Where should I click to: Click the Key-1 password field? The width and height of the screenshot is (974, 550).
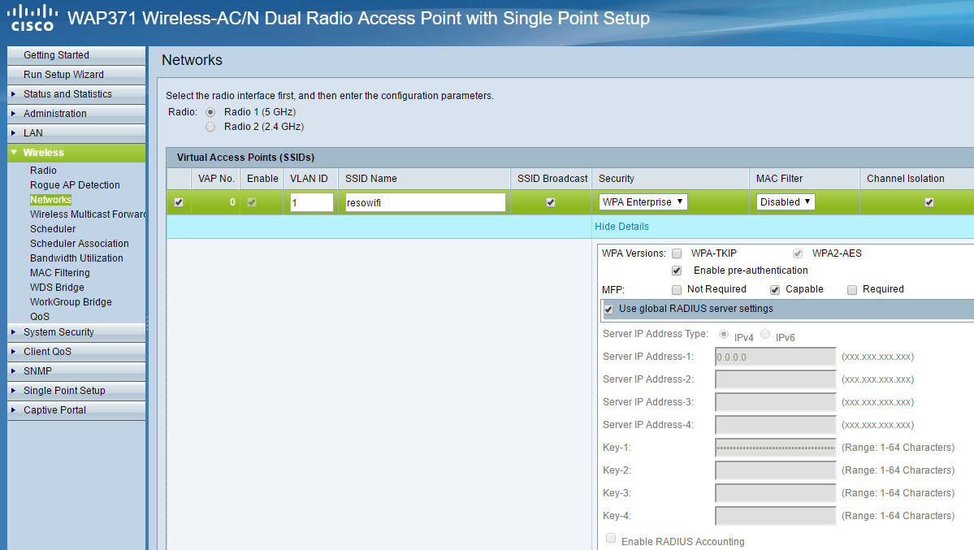[x=775, y=448]
